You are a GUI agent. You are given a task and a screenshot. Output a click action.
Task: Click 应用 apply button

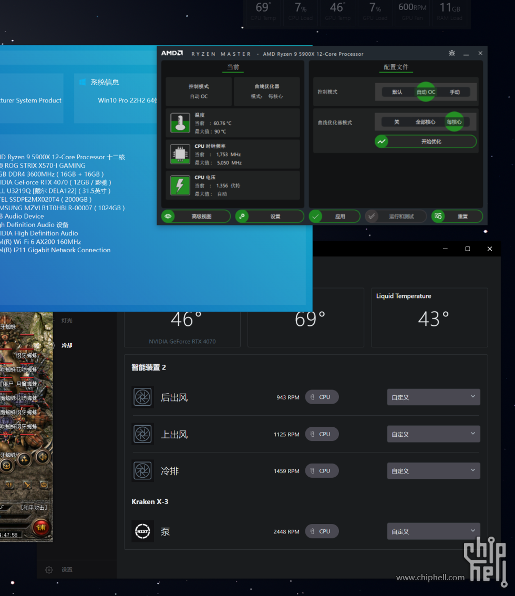[334, 217]
